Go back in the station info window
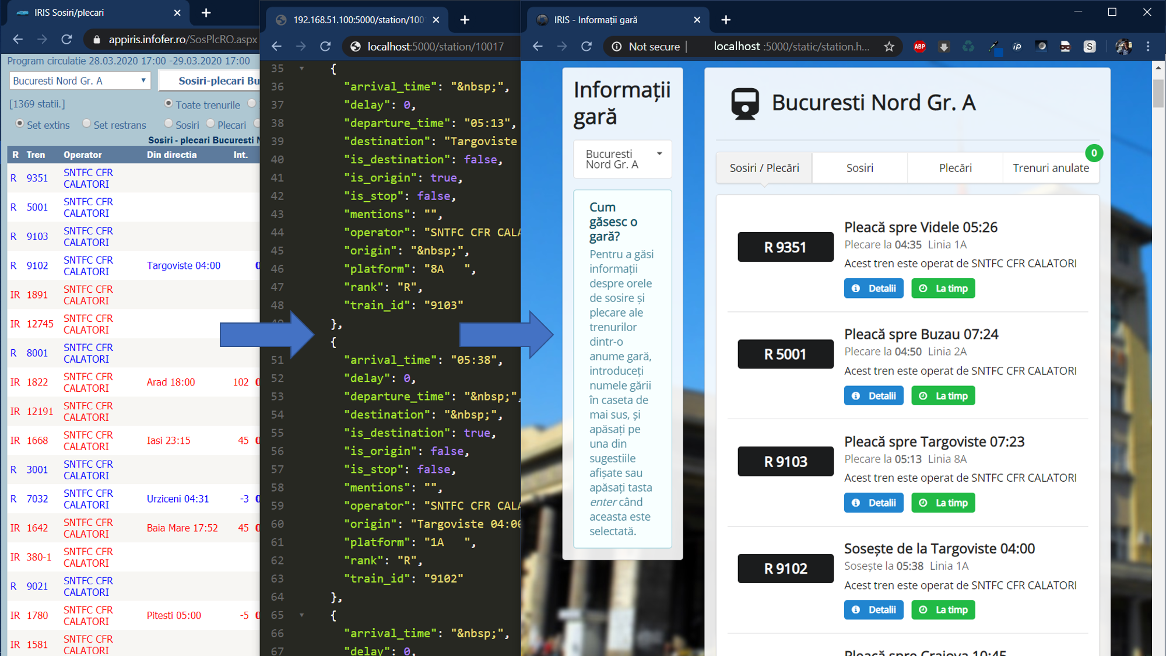Screen dimensions: 1166x656 tap(538, 47)
